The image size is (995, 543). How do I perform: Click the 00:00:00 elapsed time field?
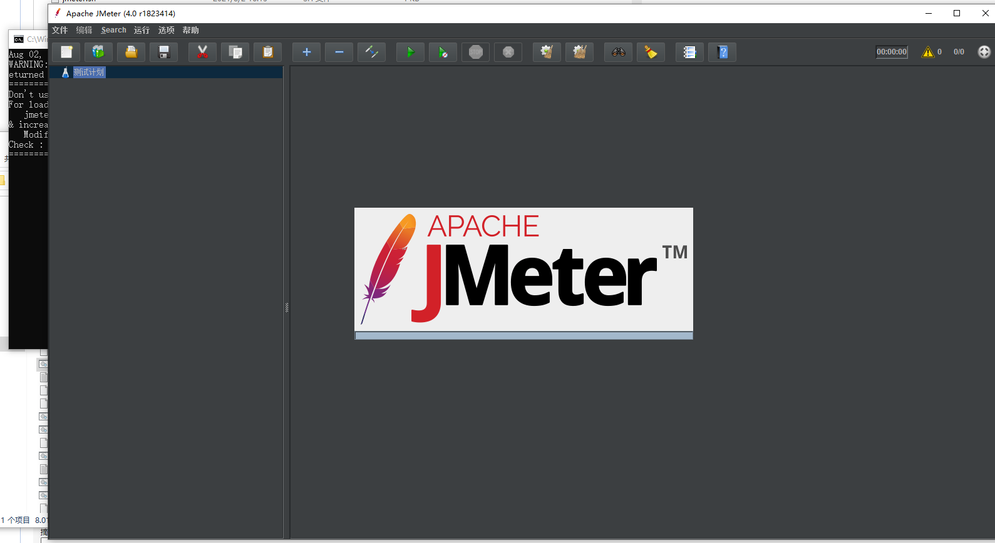[x=892, y=52]
